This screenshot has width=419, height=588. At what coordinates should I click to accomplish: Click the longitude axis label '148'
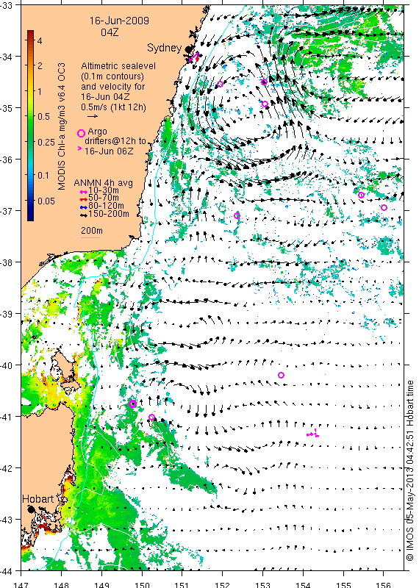pyautogui.click(x=61, y=584)
